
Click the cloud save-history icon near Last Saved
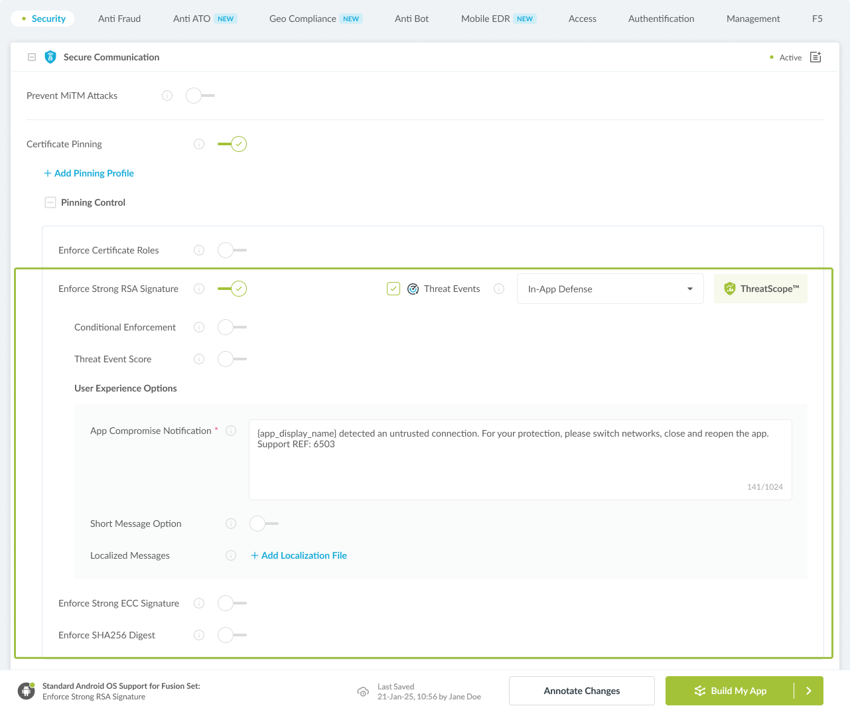coord(363,691)
